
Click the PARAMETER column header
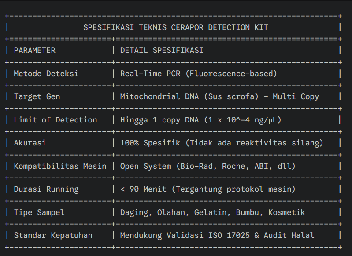(x=35, y=50)
